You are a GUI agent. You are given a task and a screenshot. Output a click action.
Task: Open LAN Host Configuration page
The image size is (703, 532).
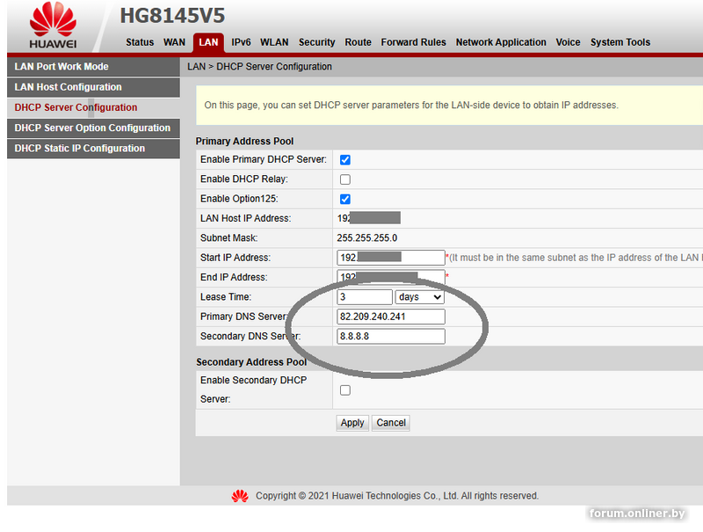[93, 87]
